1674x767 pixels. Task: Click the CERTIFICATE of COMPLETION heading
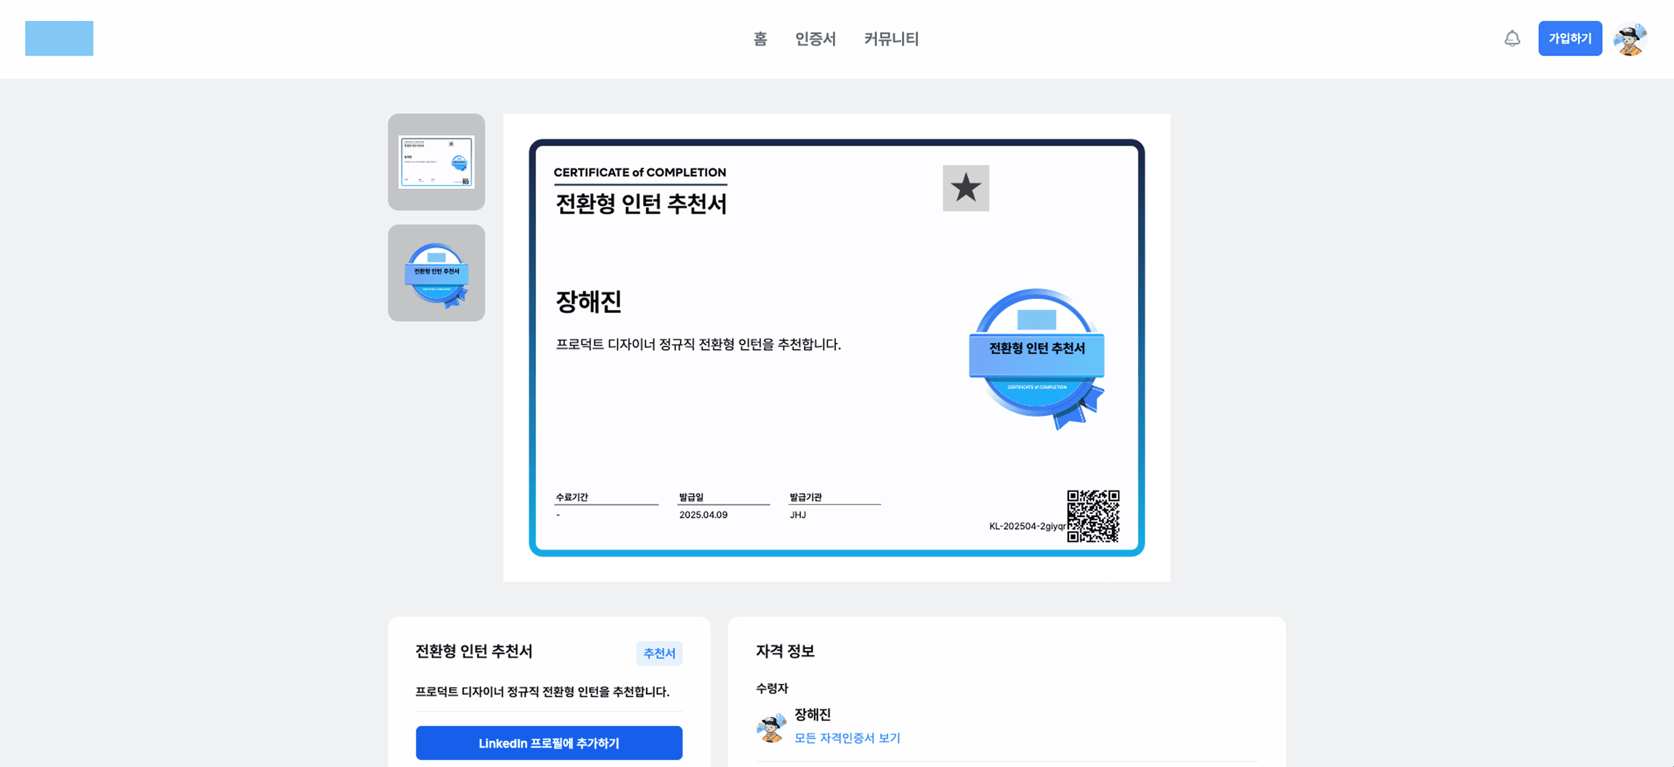pyautogui.click(x=639, y=172)
